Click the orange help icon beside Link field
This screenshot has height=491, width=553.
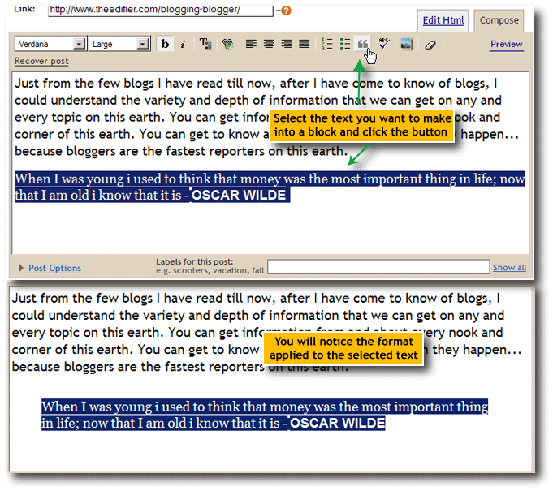286,11
